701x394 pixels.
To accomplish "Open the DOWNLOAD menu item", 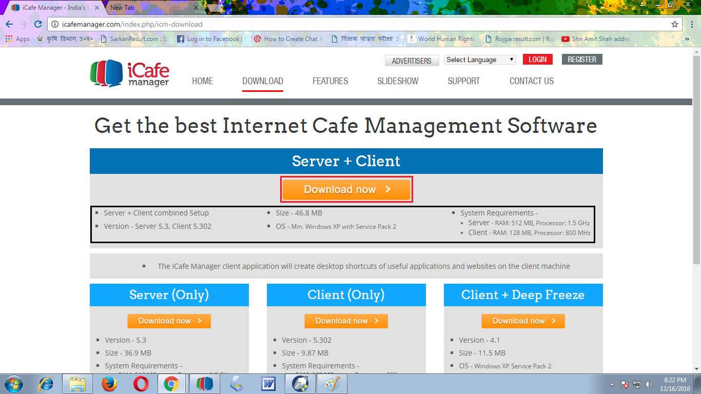I will click(263, 81).
